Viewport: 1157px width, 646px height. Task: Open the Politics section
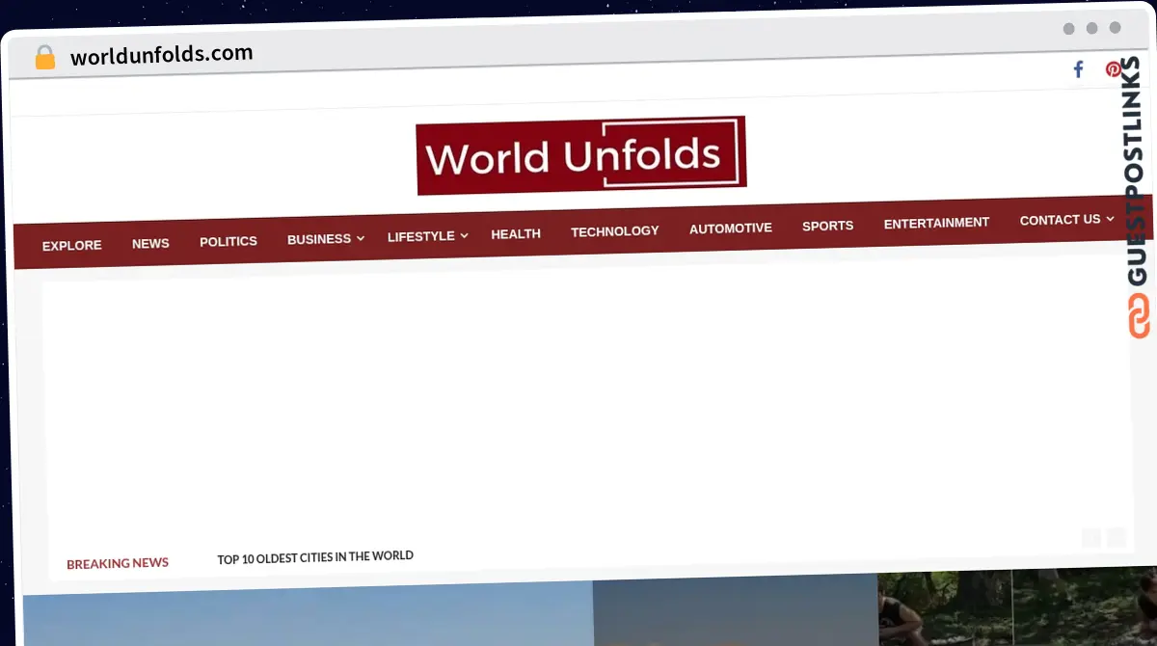[229, 241]
